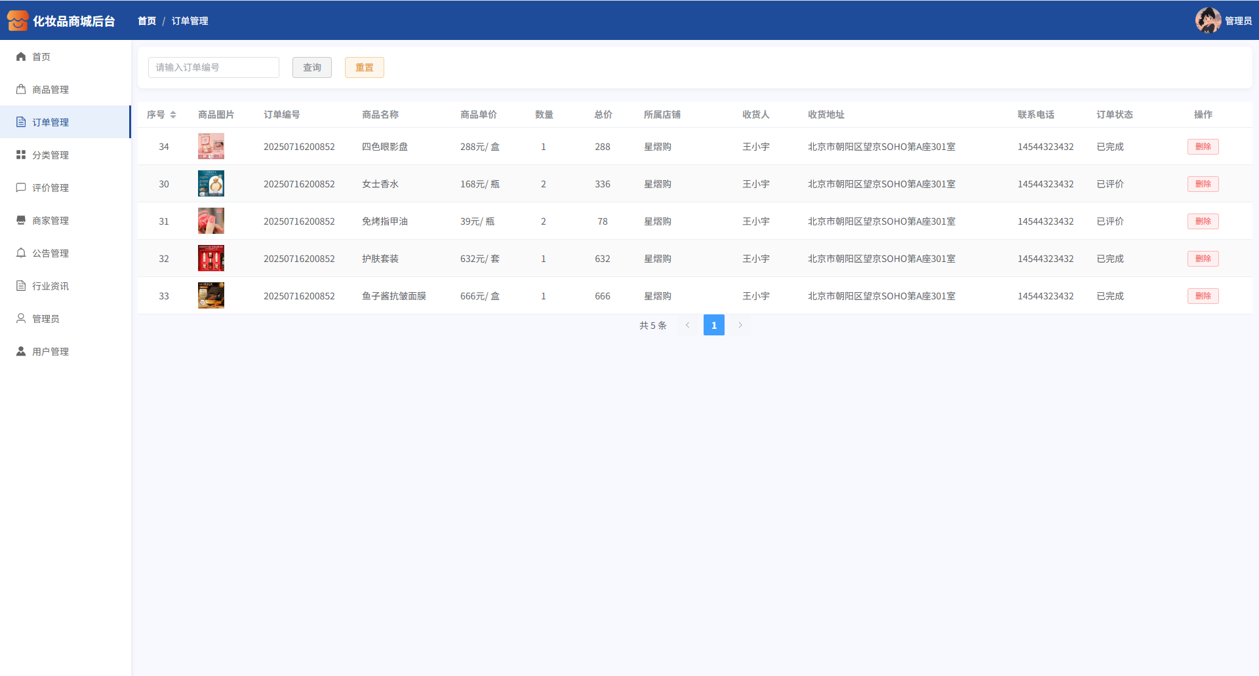Open 订单管理 in the sidebar menu
This screenshot has width=1259, height=676.
pyautogui.click(x=50, y=122)
